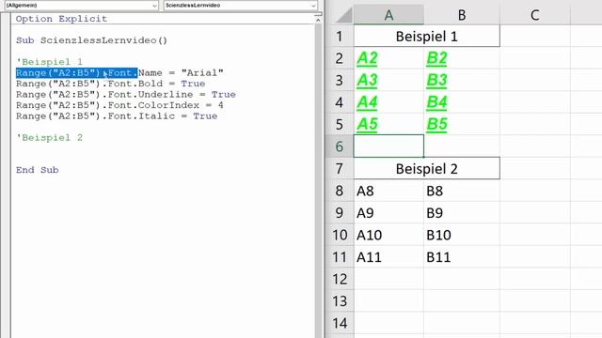Click cell containing B10
The width and height of the screenshot is (602, 338).
(x=462, y=235)
